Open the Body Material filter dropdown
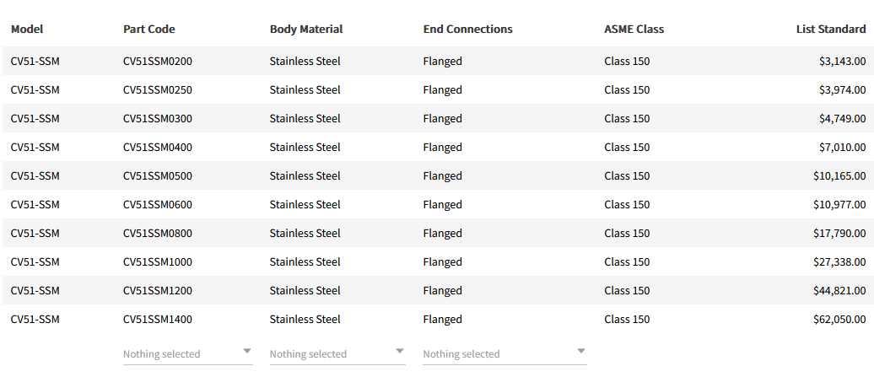Screen dimensions: 874x377 (337, 354)
